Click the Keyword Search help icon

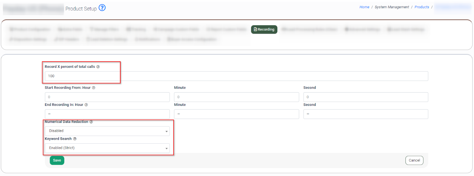(x=75, y=139)
